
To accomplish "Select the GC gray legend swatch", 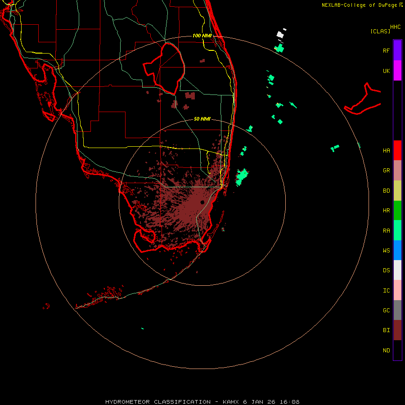I will pyautogui.click(x=397, y=310).
